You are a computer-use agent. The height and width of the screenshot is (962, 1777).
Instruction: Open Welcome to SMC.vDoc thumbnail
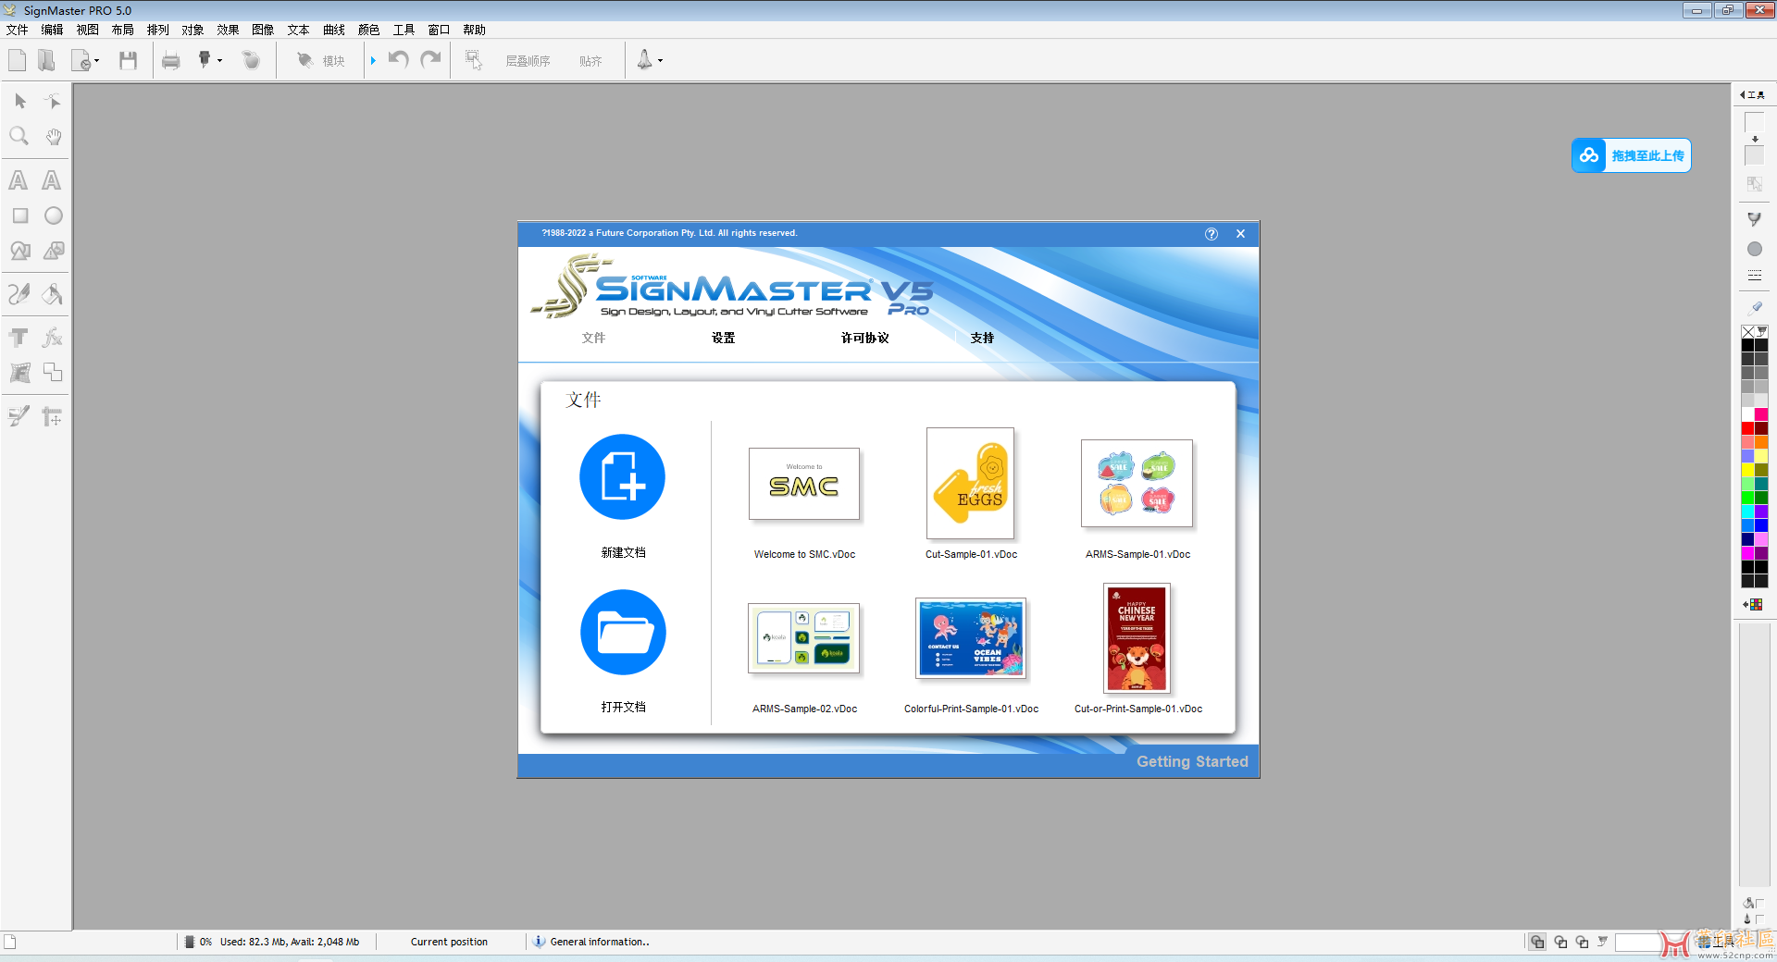pos(804,484)
